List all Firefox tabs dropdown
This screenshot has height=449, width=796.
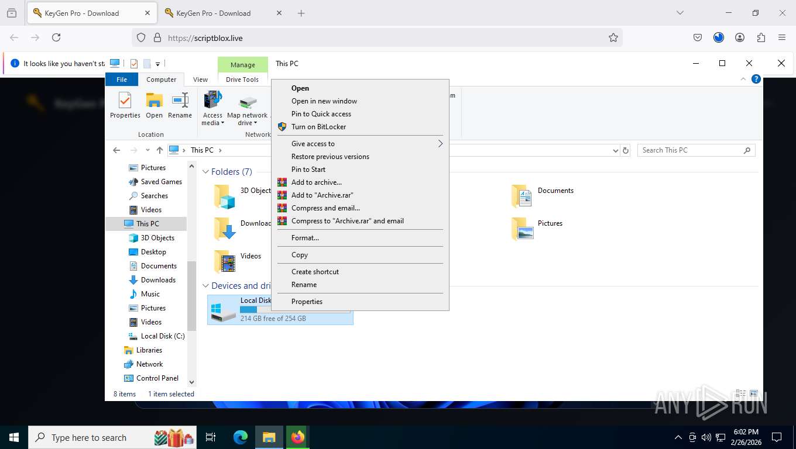click(x=680, y=13)
